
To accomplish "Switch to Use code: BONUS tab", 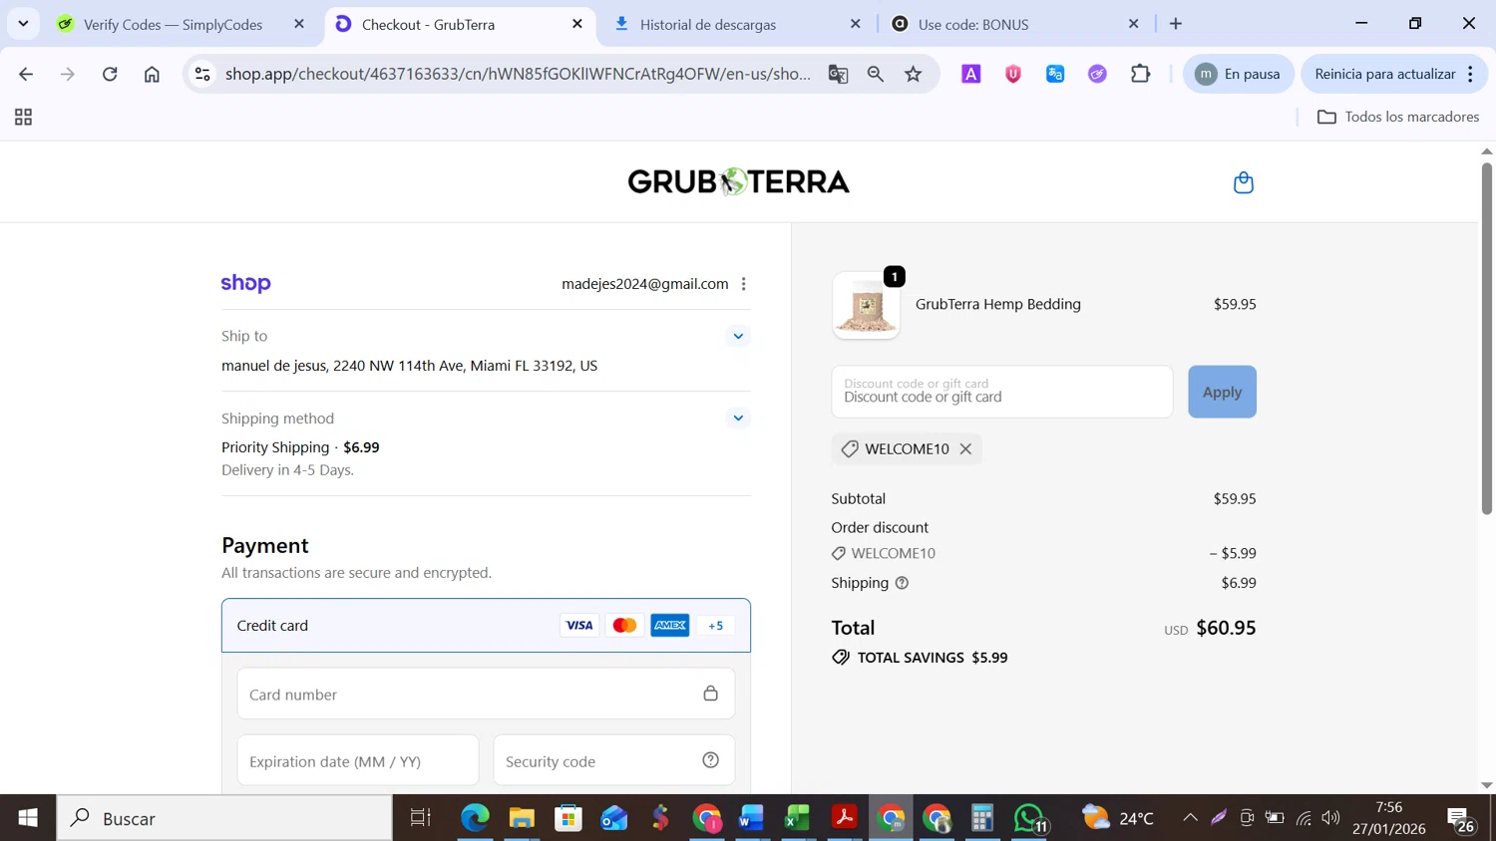I will [1016, 24].
